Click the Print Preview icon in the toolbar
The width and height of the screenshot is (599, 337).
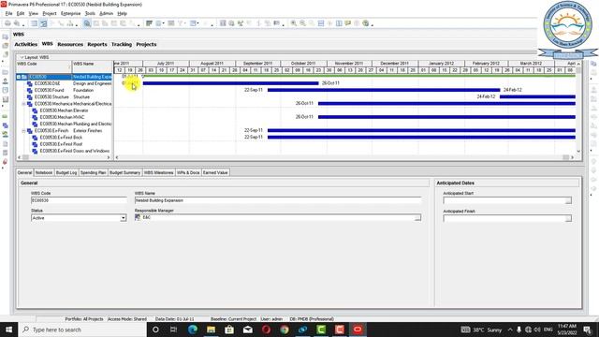coord(17,23)
